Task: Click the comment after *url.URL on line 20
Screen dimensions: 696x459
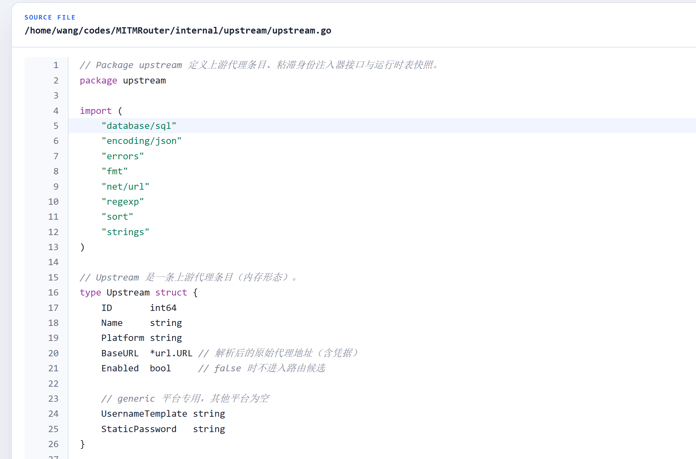Action: (279, 353)
